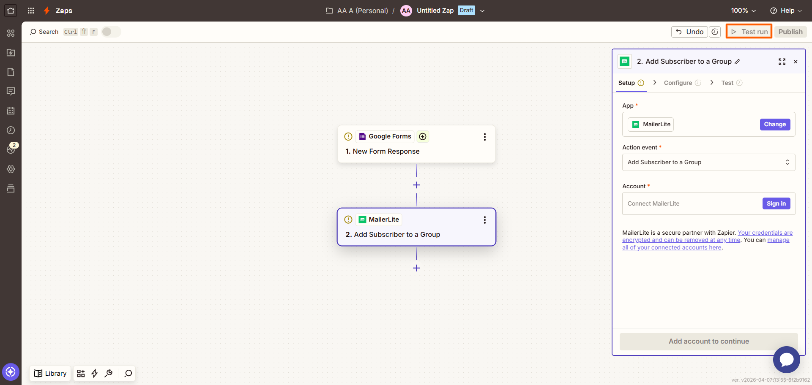The width and height of the screenshot is (812, 385).
Task: Open three-dot menu on Google Forms step
Action: click(x=485, y=137)
